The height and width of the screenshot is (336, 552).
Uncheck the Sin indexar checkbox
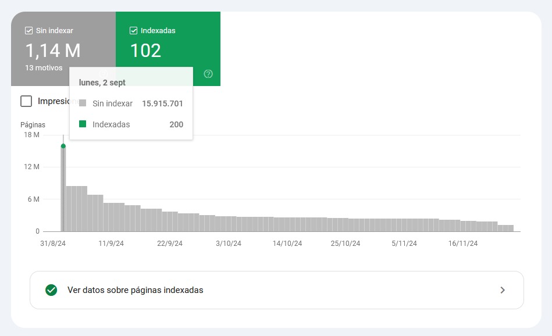pyautogui.click(x=29, y=31)
